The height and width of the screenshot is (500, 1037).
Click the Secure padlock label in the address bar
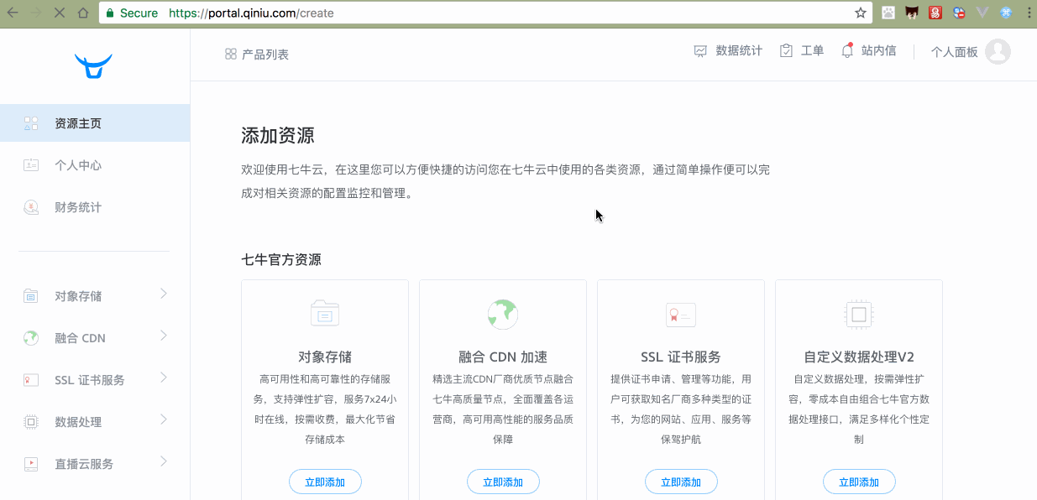click(x=132, y=13)
